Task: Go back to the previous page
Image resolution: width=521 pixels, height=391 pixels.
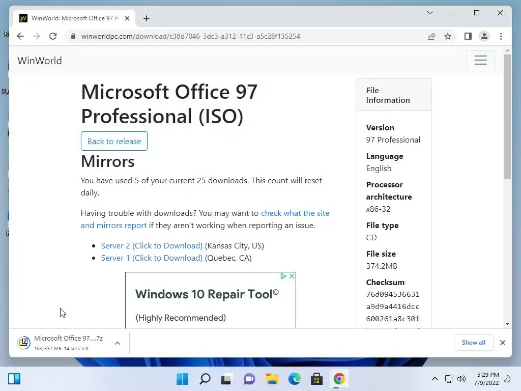Action: click(x=20, y=36)
